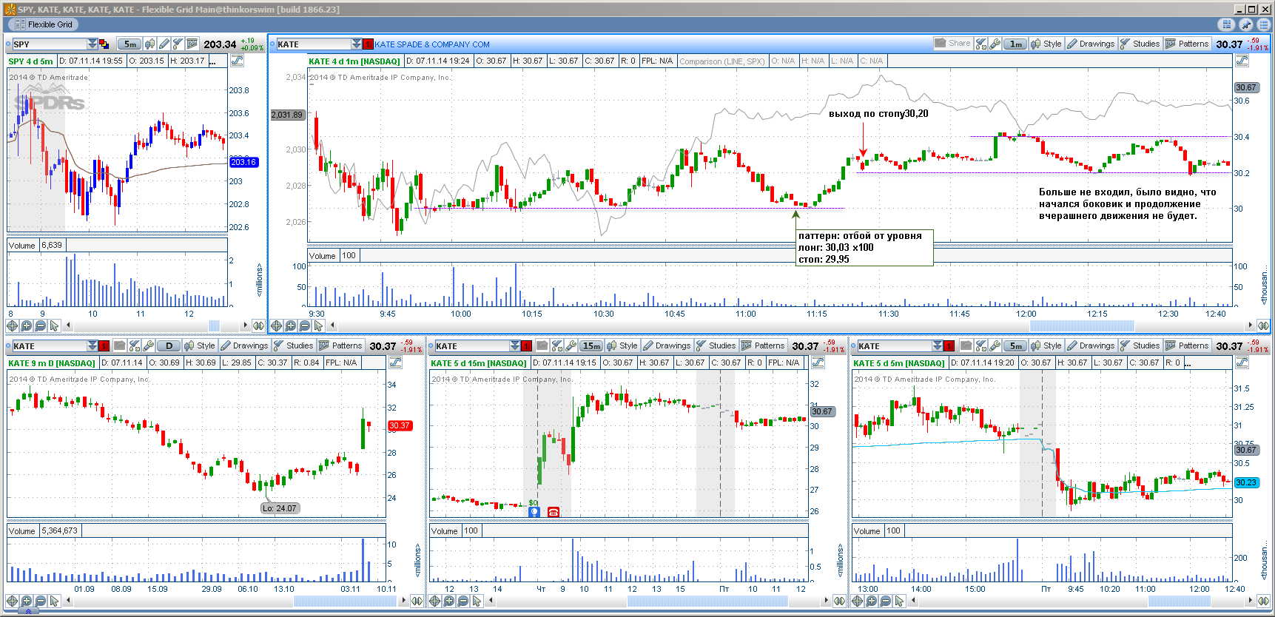The height and width of the screenshot is (617, 1275).
Task: Open the Drawings menu in main KATE chart
Action: pyautogui.click(x=1091, y=44)
